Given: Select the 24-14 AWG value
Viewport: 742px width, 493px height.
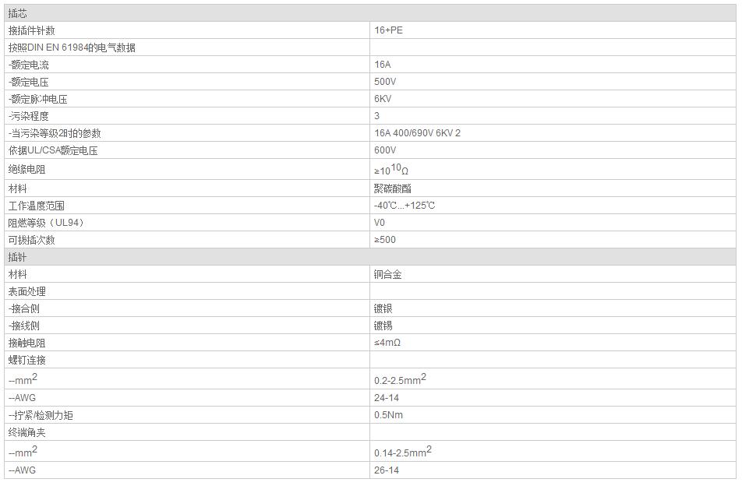Looking at the screenshot, I should pyautogui.click(x=387, y=398).
